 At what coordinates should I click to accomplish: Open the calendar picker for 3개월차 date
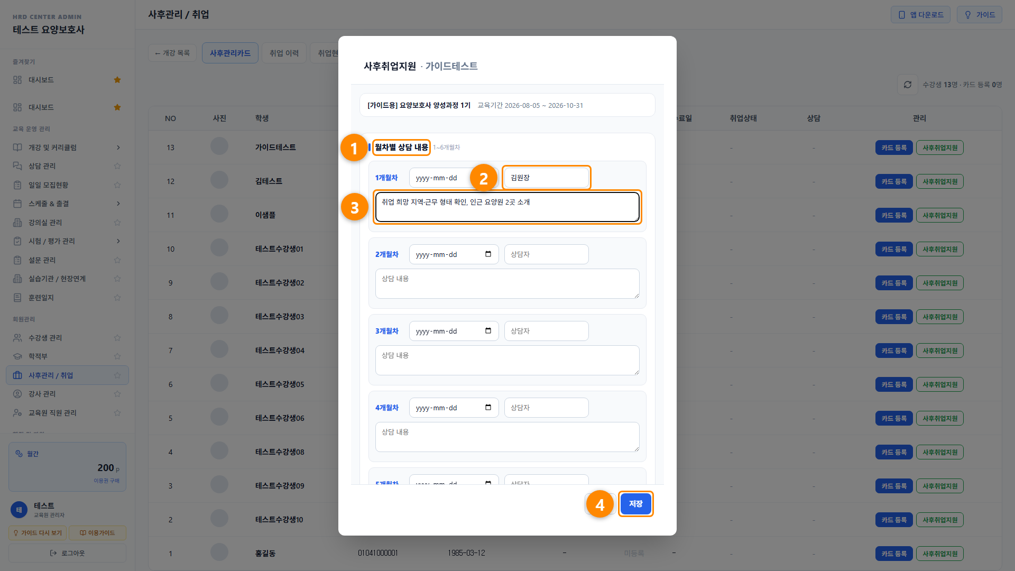tap(488, 331)
